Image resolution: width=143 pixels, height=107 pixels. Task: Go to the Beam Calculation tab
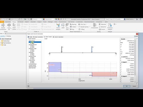click(x=38, y=37)
